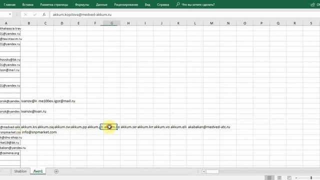Click the zoom out minus button
320x180 pixels.
click(296, 178)
